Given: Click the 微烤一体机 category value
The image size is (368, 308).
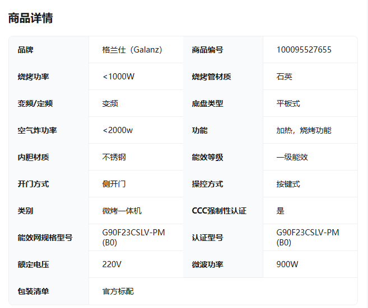Looking at the screenshot, I should (x=122, y=211).
